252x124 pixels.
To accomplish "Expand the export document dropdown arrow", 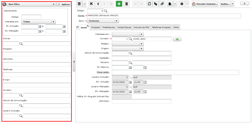I will (175, 4).
